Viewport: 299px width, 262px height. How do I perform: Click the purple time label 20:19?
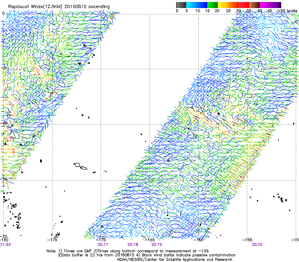point(156,244)
